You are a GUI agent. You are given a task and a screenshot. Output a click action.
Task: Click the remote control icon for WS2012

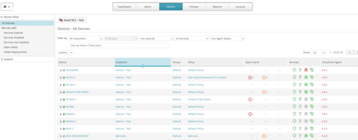click(x=312, y=77)
